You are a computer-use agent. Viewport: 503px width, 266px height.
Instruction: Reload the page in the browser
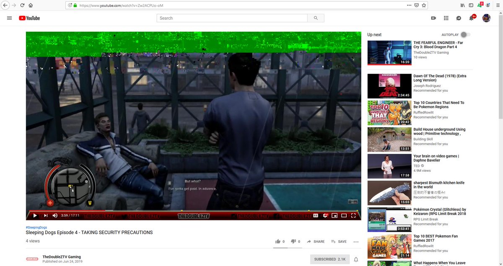[22, 5]
